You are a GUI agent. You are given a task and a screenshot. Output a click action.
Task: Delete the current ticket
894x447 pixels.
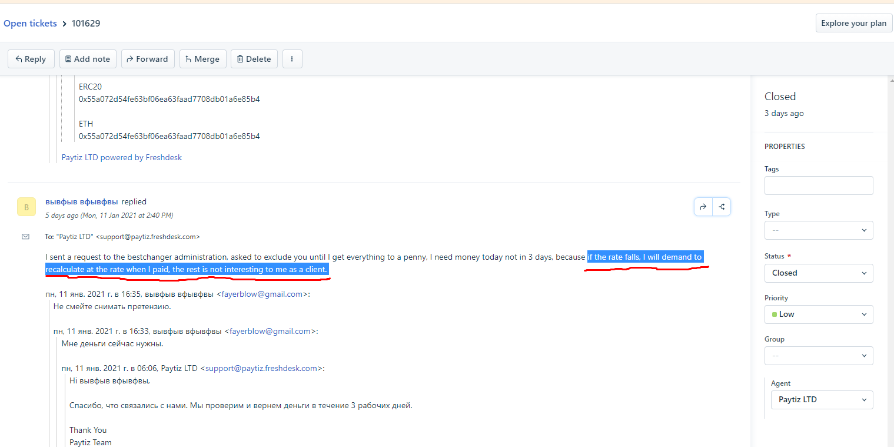click(x=254, y=59)
